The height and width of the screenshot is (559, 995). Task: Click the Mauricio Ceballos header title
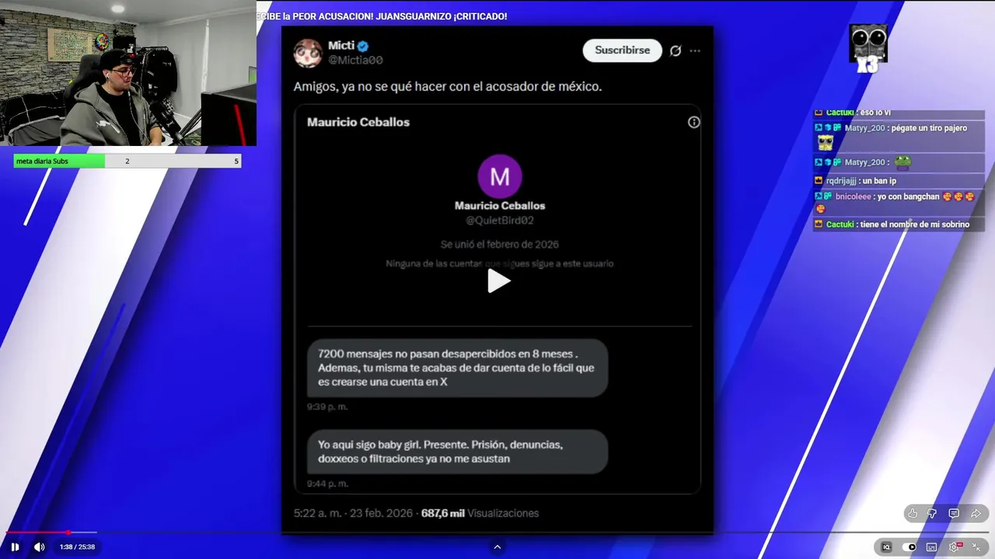(x=358, y=122)
